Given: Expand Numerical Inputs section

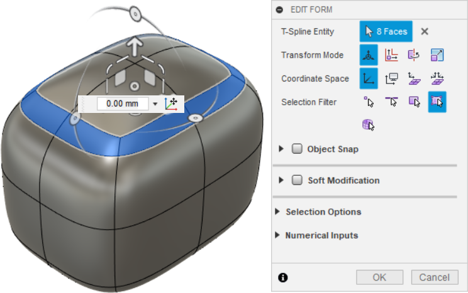Looking at the screenshot, I should (277, 235).
